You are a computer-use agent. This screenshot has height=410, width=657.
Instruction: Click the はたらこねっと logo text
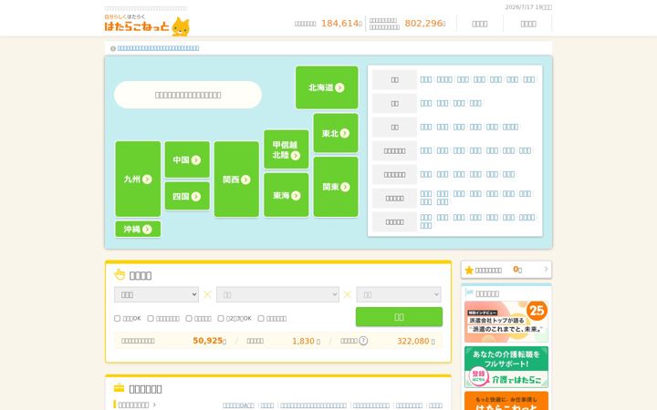[x=137, y=26]
